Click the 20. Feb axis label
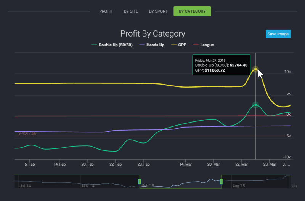 (x=88, y=164)
